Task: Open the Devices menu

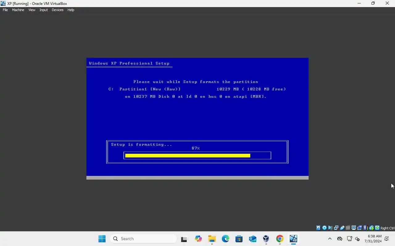Action: (x=57, y=10)
